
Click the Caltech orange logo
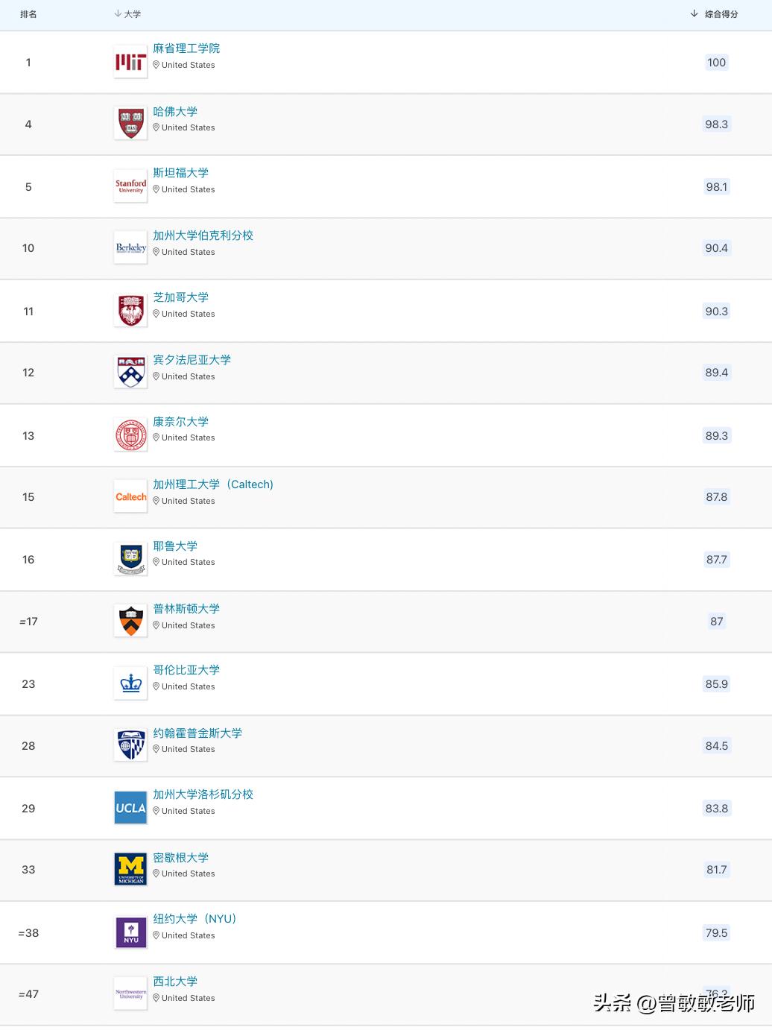(x=130, y=497)
